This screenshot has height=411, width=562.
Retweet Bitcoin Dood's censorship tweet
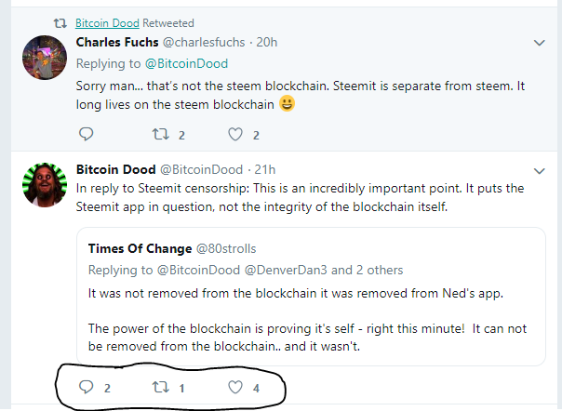tap(161, 388)
